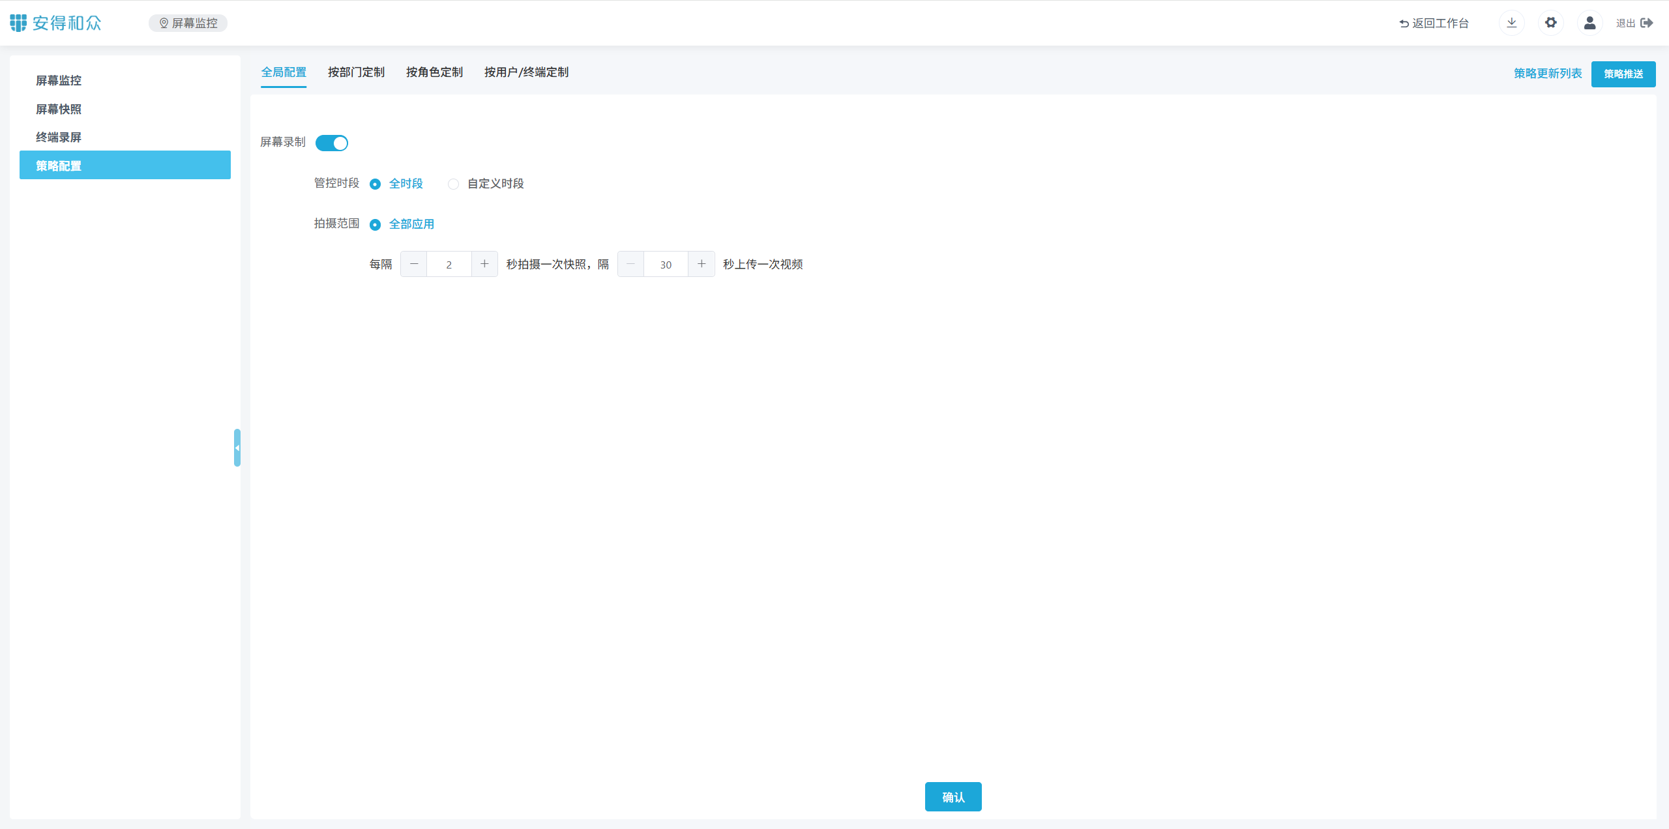
Task: Select 全部应用 radio button
Action: point(375,225)
